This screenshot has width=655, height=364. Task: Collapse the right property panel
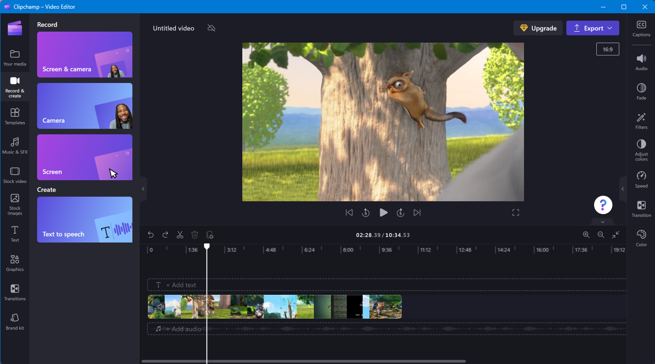click(x=622, y=189)
